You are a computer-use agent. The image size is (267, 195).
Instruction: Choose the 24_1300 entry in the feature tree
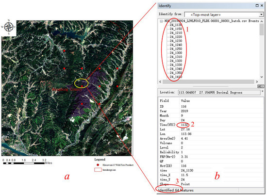pyautogui.click(x=176, y=53)
